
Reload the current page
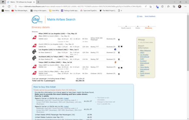tap(9, 7)
